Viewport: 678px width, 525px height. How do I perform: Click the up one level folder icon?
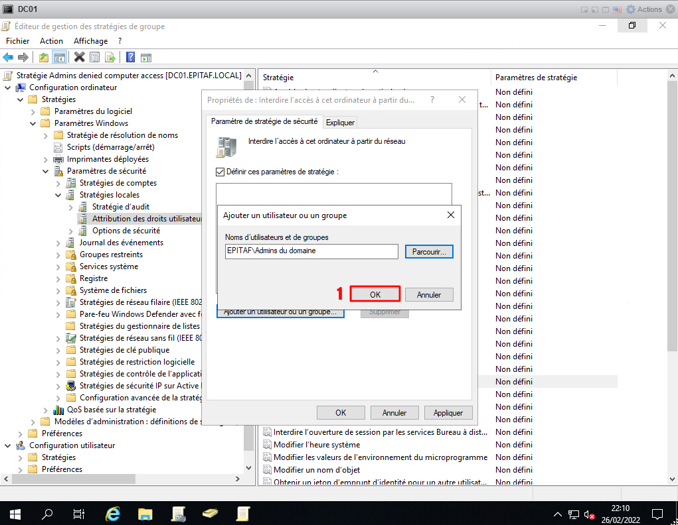[44, 57]
